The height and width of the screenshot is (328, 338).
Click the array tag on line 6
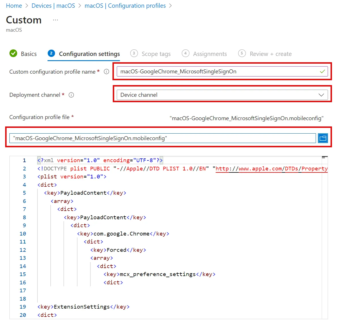point(62,201)
